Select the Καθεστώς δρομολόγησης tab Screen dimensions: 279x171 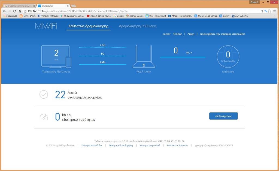[x=88, y=26]
